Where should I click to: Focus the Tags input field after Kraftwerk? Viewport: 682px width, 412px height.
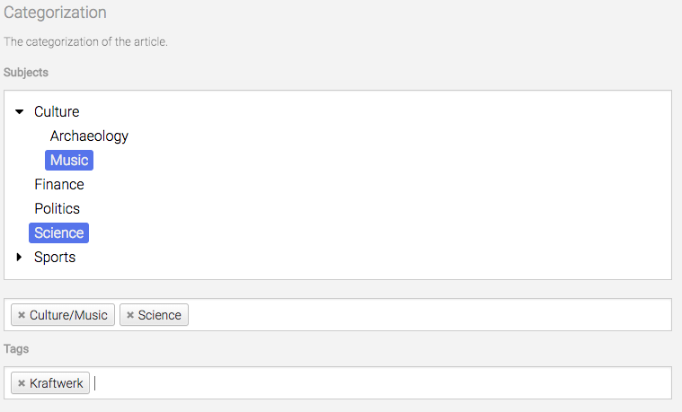pyautogui.click(x=359, y=383)
